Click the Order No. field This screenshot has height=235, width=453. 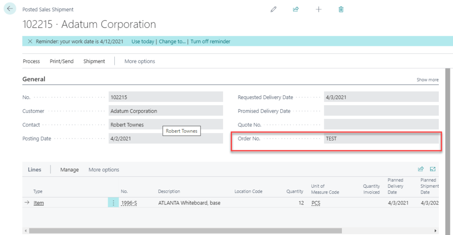coord(381,139)
